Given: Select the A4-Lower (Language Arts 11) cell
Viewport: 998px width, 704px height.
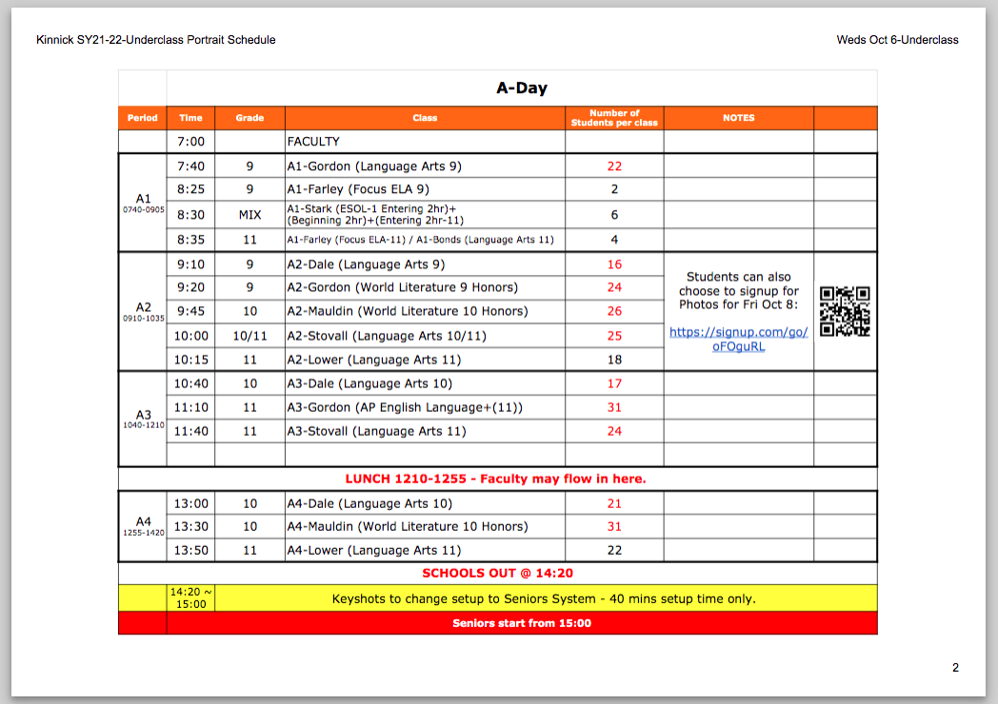Looking at the screenshot, I should 373,550.
